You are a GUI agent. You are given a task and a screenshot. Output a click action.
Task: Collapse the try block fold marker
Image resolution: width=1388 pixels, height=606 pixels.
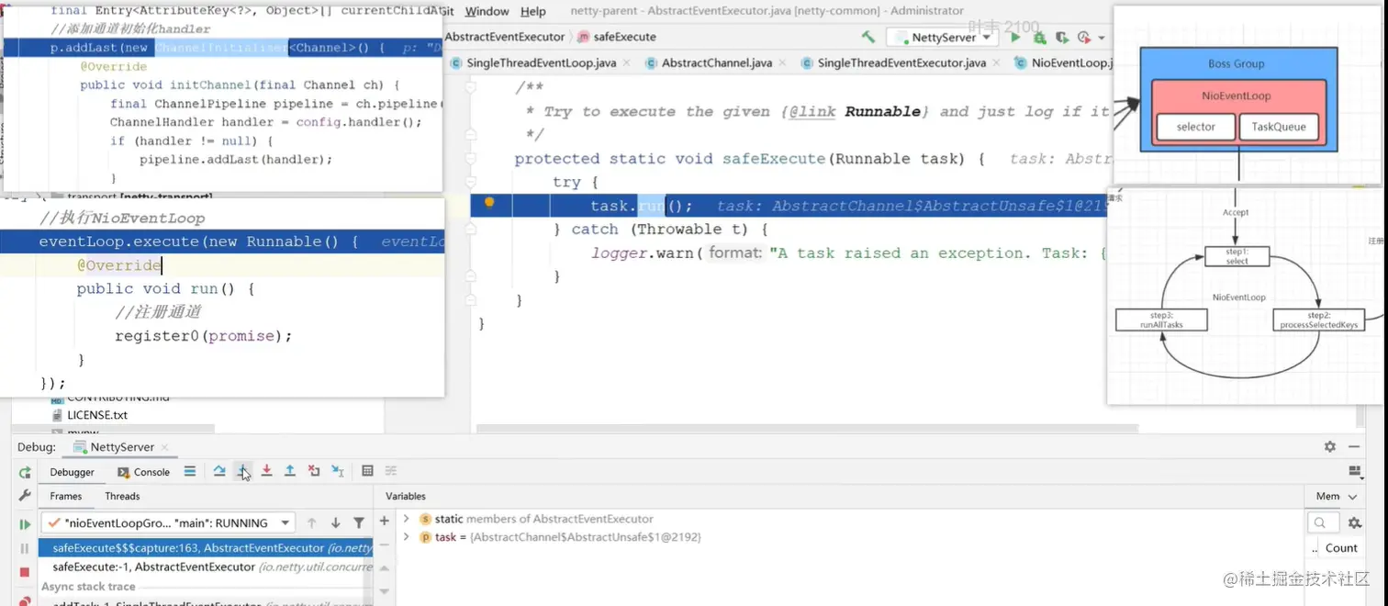point(471,182)
